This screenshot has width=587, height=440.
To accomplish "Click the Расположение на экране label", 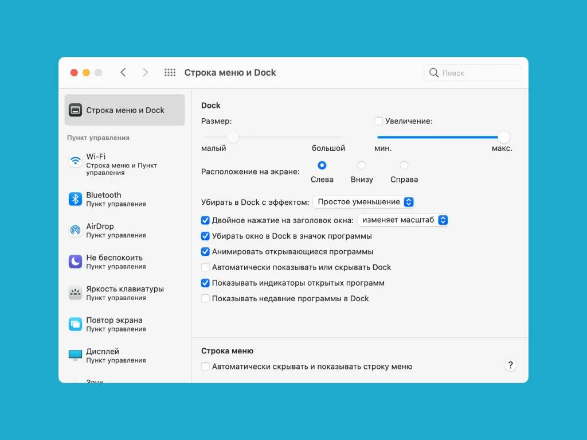I will coord(251,172).
